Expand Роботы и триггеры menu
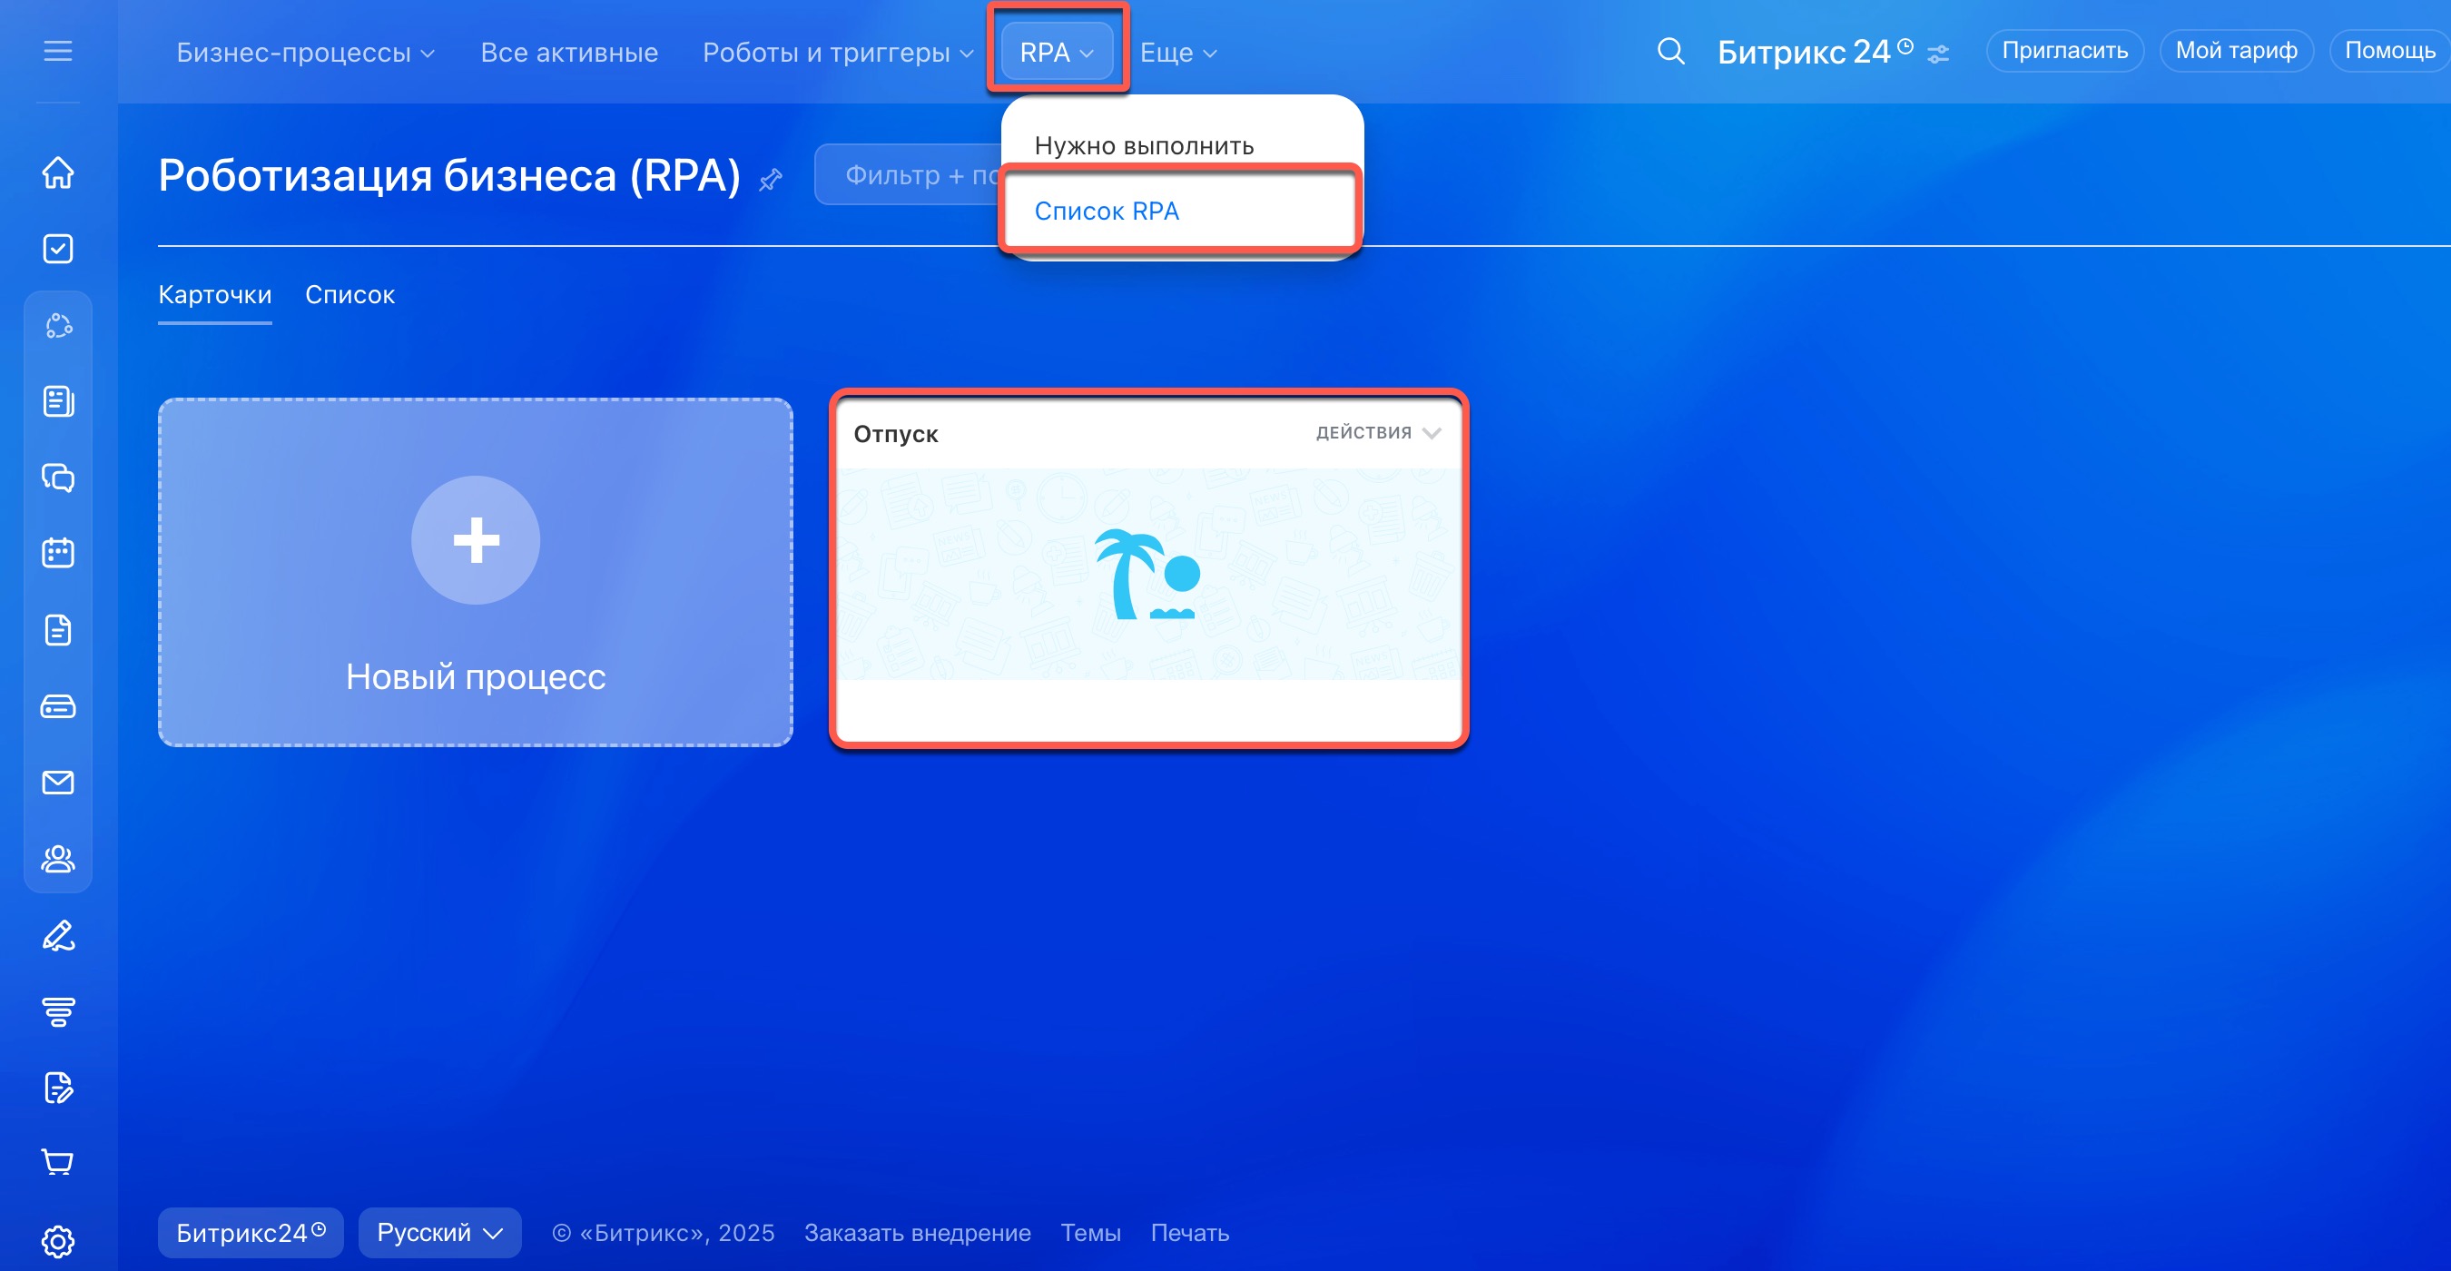 coord(837,53)
